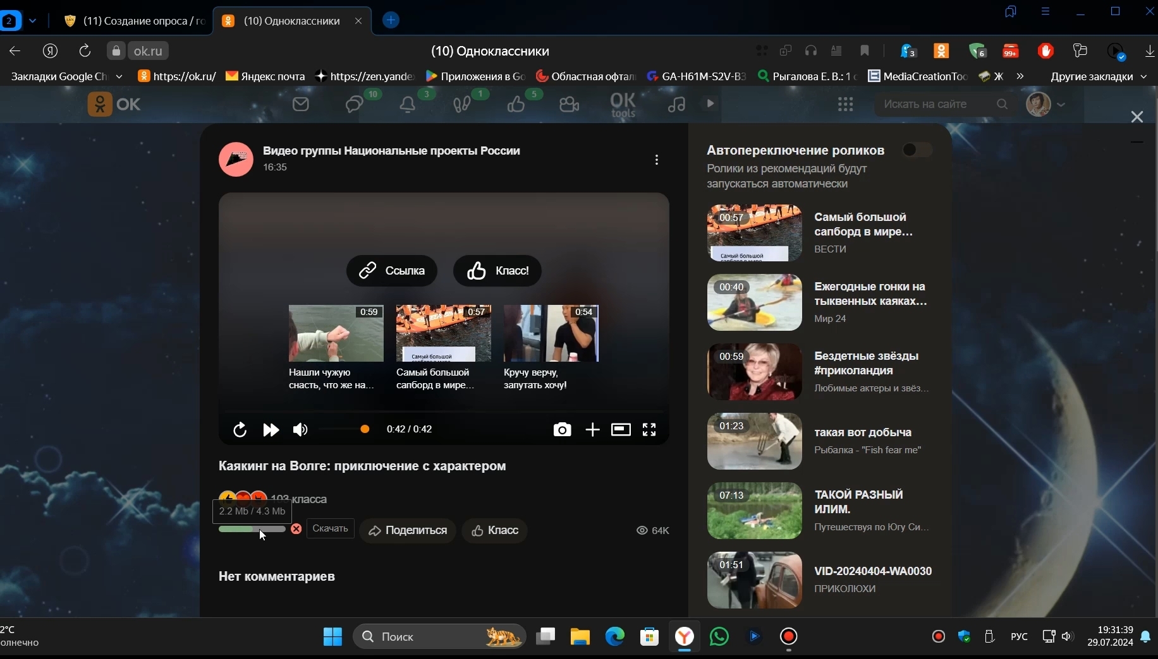This screenshot has height=659, width=1158.
Task: Open the Music note icon in header
Action: [x=676, y=104]
